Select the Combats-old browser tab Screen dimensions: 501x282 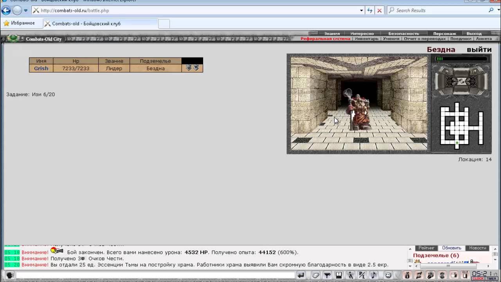tap(101, 23)
